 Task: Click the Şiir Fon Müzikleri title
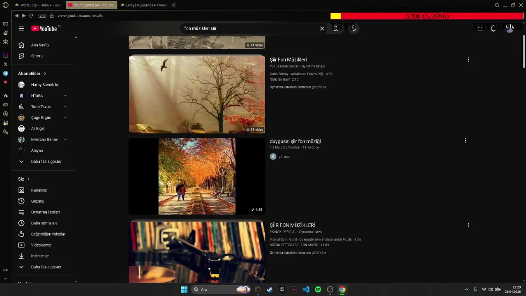point(288,60)
